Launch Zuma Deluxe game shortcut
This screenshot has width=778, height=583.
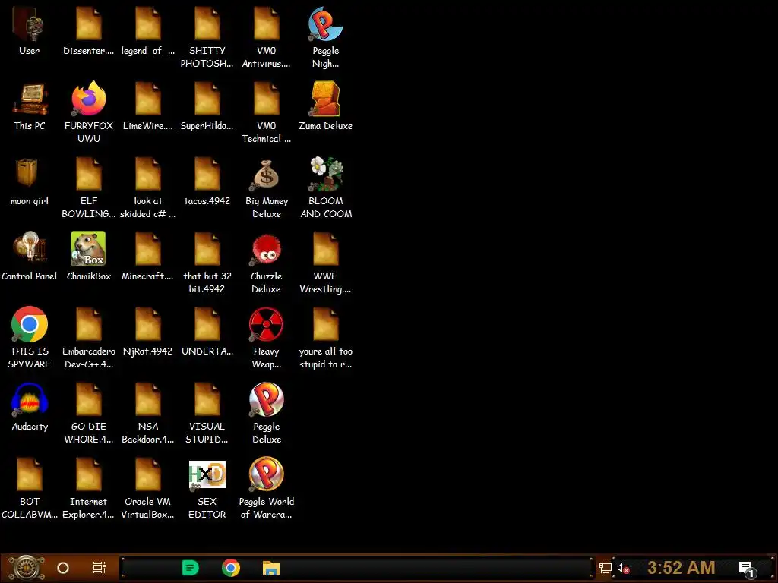pos(325,99)
